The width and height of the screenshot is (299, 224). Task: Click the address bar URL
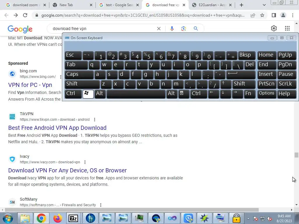click(143, 15)
